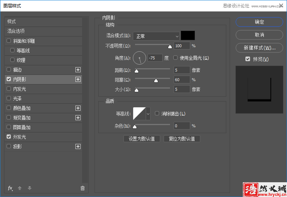
Task: Select the 图案叠加 effect row
Action: tap(43, 127)
